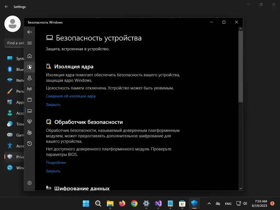Image resolution: width=280 pixels, height=210 pixels.
Task: Click the Шифрование данных icon
Action: 49,188
